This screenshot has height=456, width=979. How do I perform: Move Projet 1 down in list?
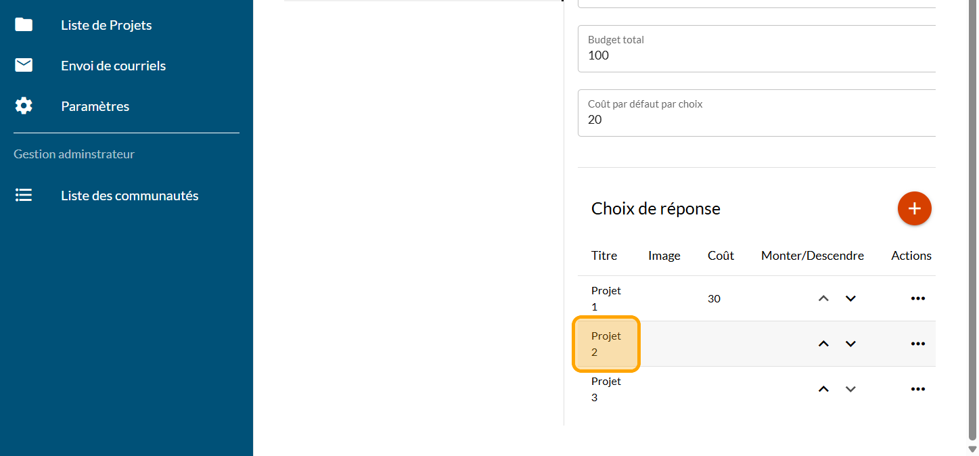[850, 298]
